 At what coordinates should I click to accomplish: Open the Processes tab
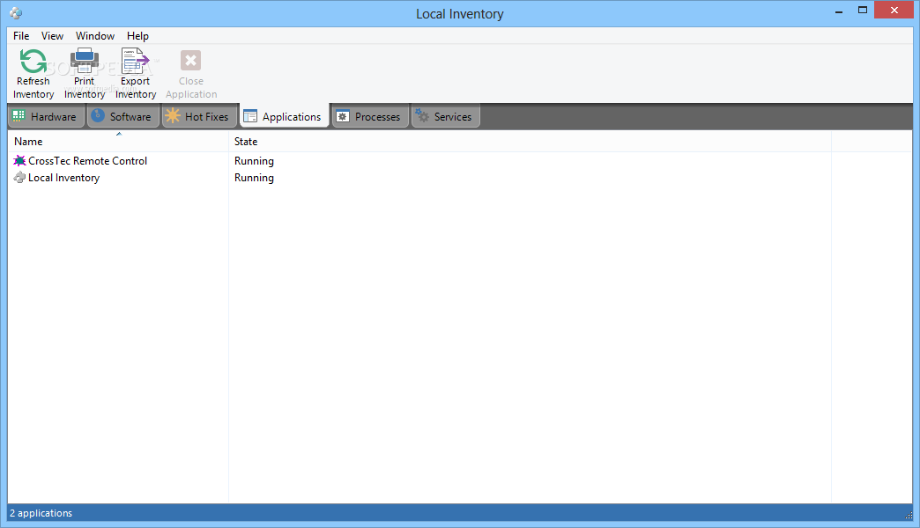(369, 117)
